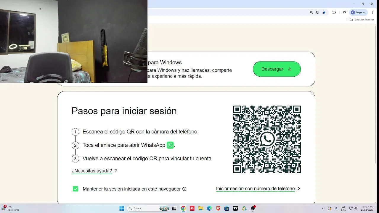
Task: Open the red AnyDesk taskbar icon
Action: click(192, 208)
